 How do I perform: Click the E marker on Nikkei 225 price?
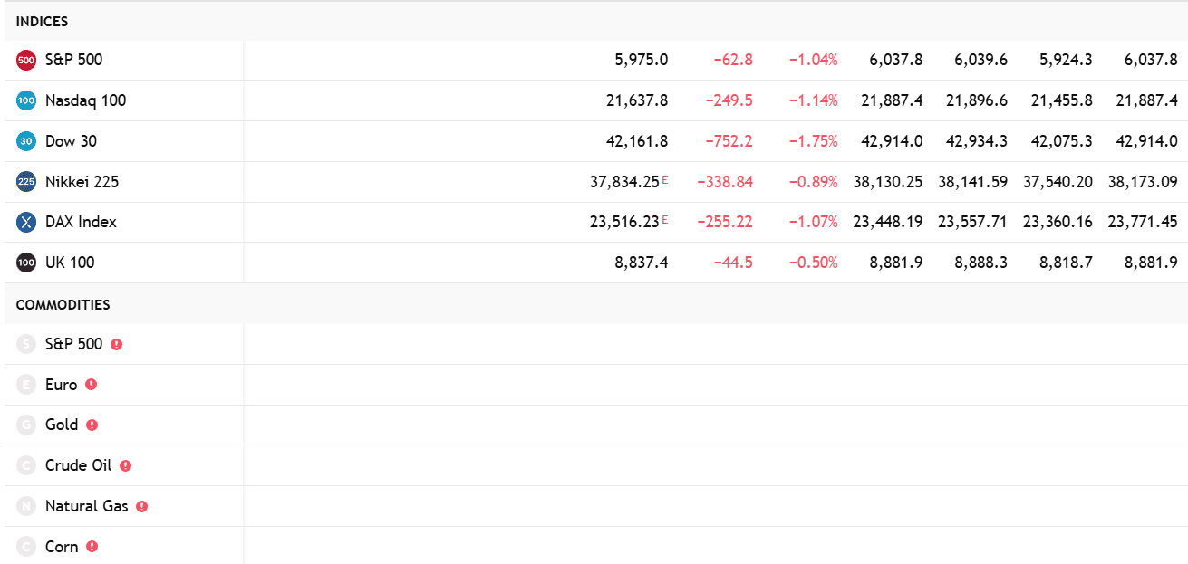665,177
